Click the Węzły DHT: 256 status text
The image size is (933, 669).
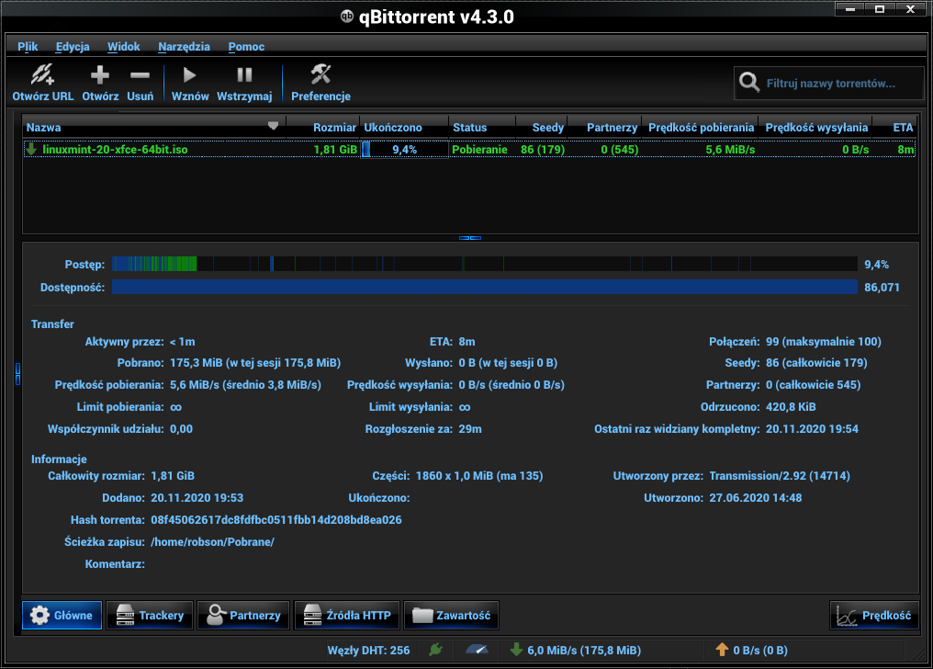(x=368, y=650)
